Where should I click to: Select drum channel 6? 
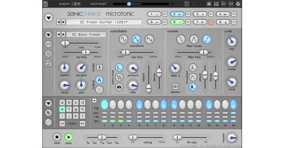177,22
